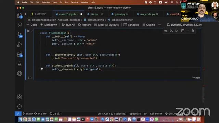219x123 pixels.
Task: Delete the cell with trash icon
Action: [193, 31]
